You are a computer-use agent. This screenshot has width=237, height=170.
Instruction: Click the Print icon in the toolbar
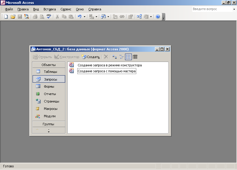[x=35, y=17]
